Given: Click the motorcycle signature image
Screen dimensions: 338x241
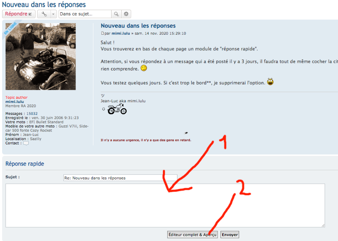Looking at the screenshot, I should [117, 110].
